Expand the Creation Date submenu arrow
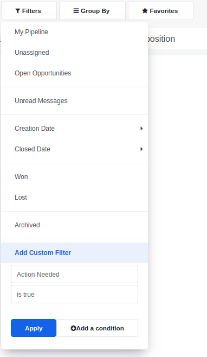The image size is (207, 357). click(x=141, y=129)
